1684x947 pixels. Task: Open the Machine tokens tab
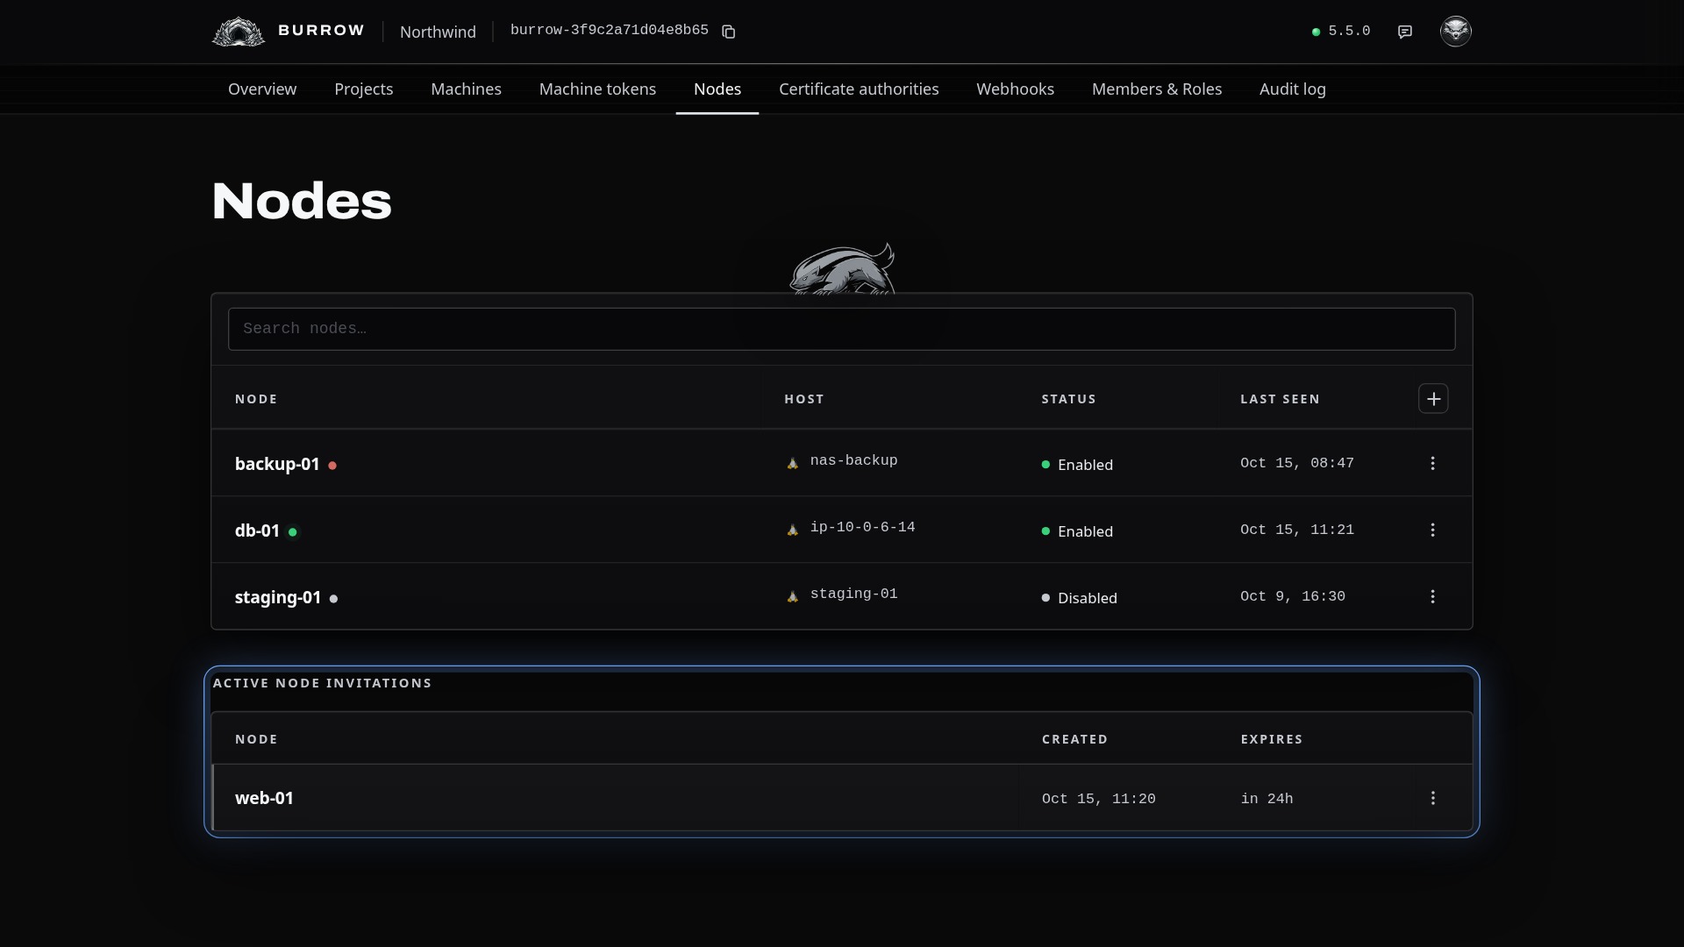pyautogui.click(x=598, y=89)
